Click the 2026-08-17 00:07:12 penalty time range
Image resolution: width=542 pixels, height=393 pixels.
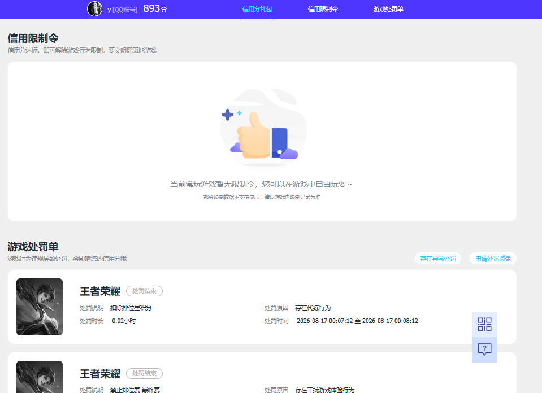[357, 321]
